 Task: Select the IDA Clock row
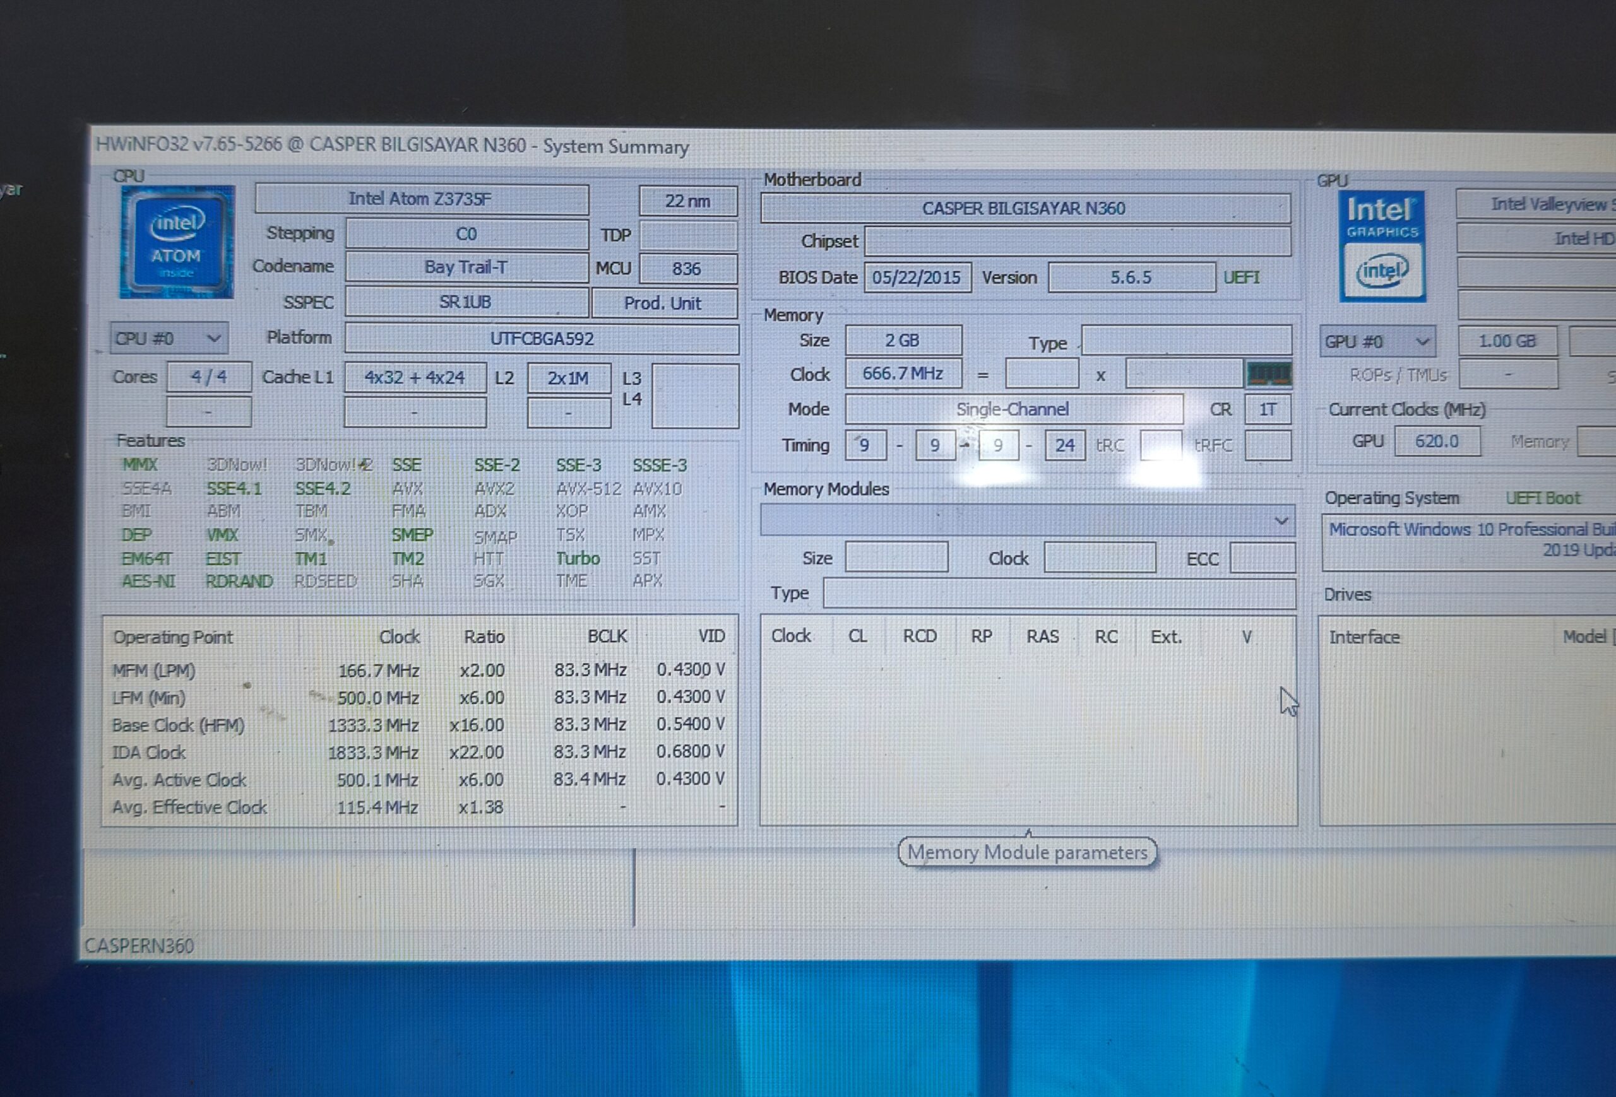click(x=419, y=753)
